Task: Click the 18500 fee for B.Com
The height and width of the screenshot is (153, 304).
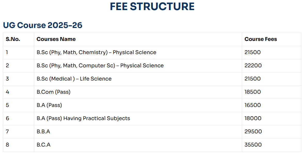Action: tap(253, 92)
